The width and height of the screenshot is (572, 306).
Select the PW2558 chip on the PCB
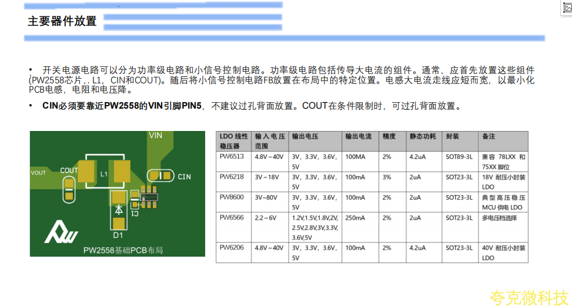click(x=148, y=198)
